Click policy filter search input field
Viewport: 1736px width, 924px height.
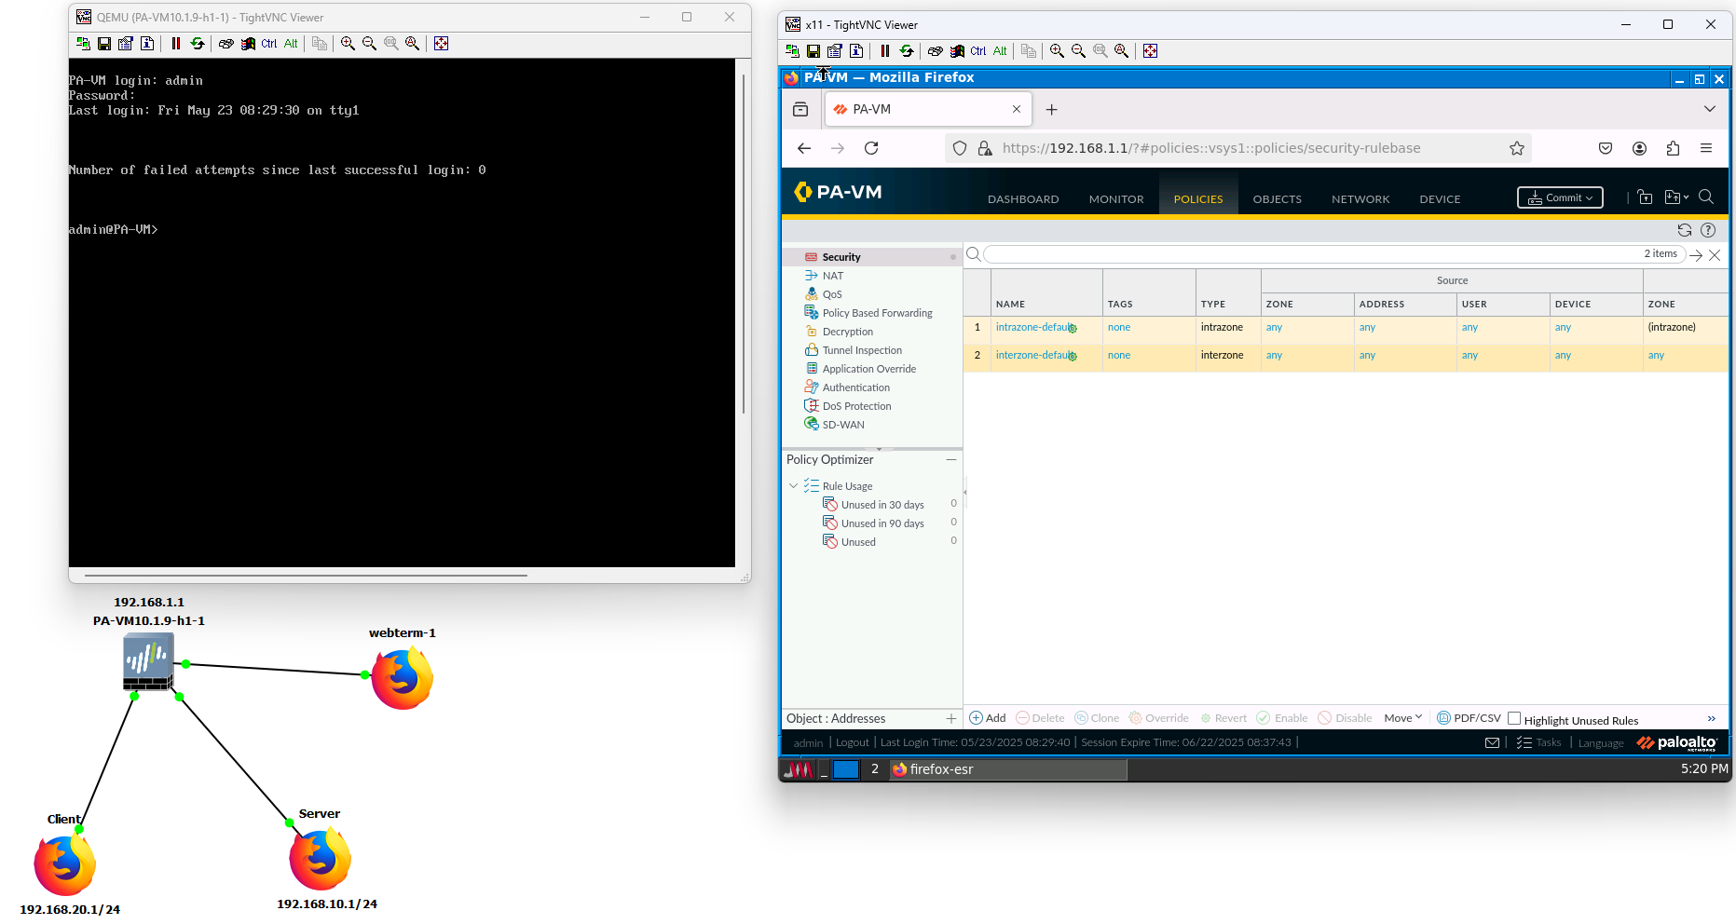[x=1334, y=254]
